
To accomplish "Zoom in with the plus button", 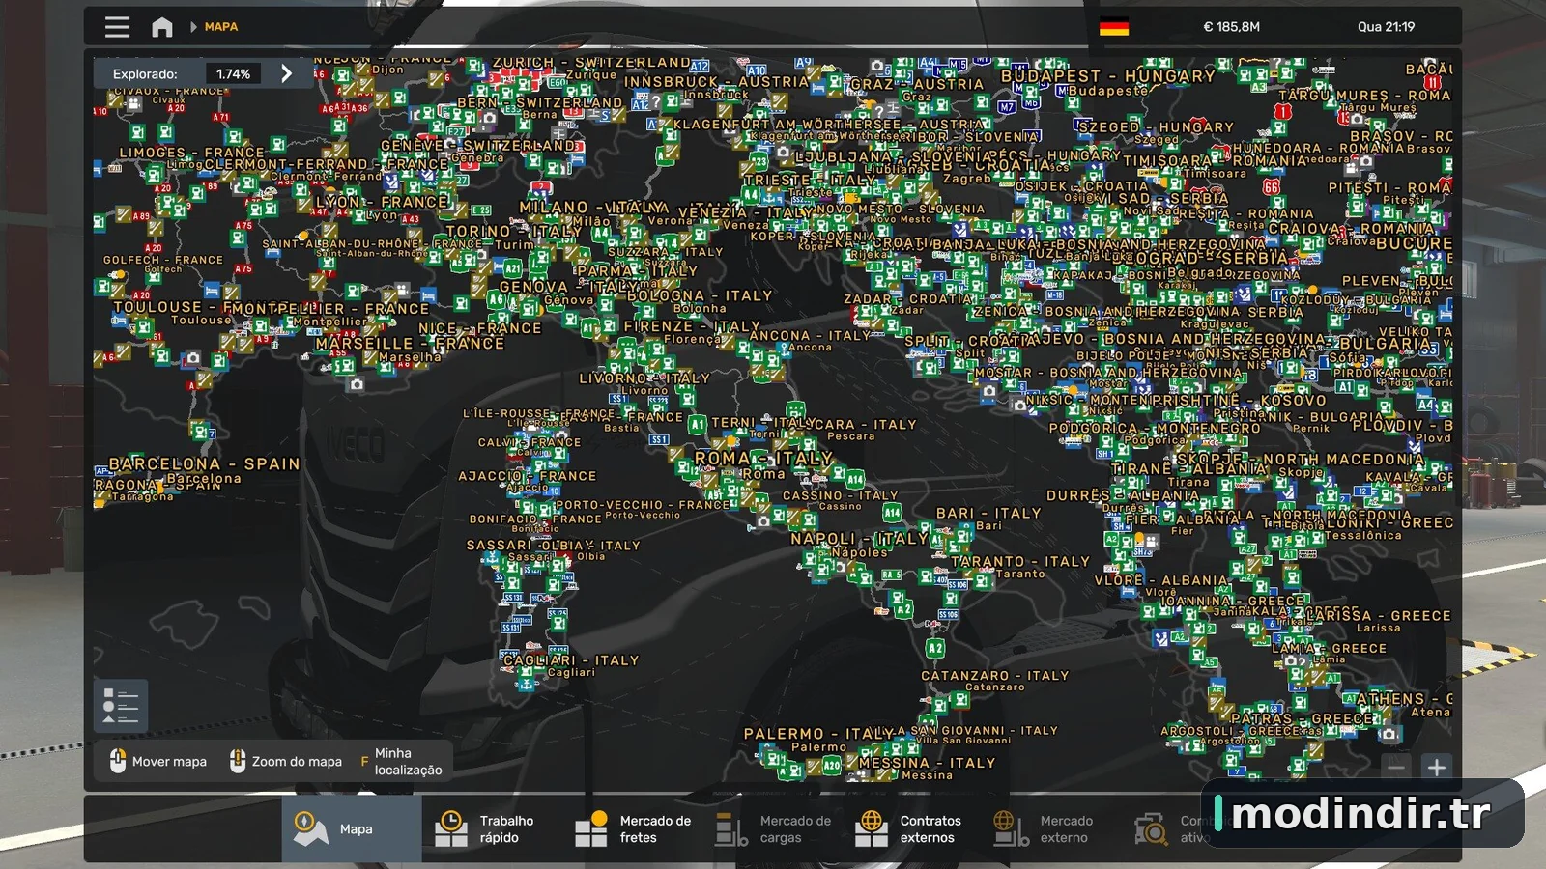I will (1436, 767).
